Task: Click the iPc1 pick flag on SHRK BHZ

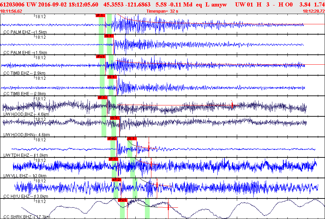Action: [x=122, y=200]
